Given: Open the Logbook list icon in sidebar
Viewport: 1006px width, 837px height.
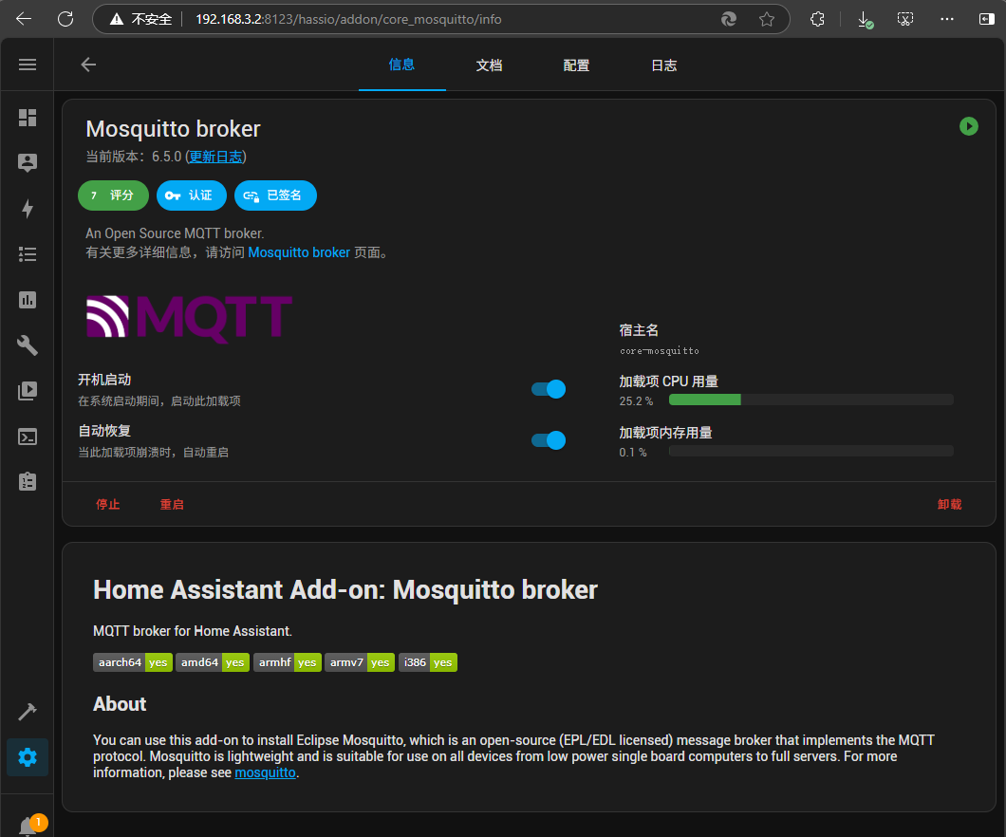Looking at the screenshot, I should click(x=28, y=254).
